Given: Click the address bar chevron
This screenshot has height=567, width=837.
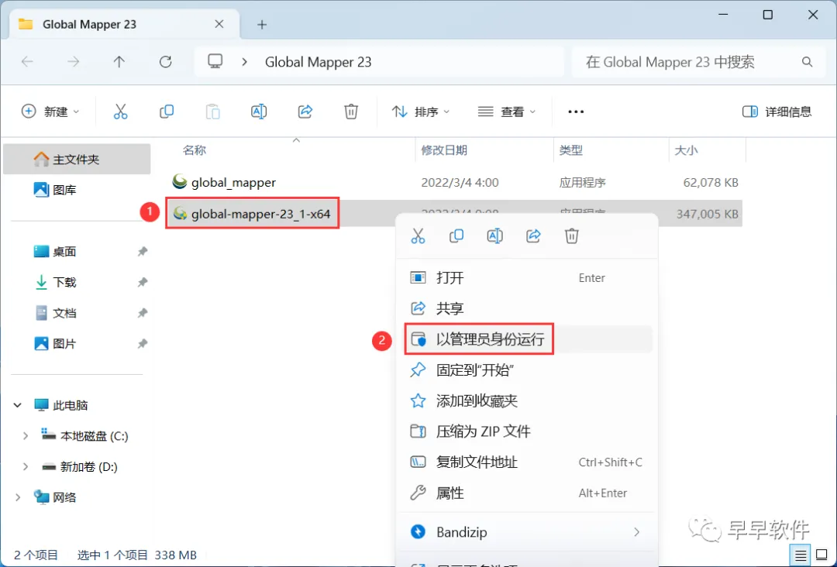Looking at the screenshot, I should coord(244,62).
